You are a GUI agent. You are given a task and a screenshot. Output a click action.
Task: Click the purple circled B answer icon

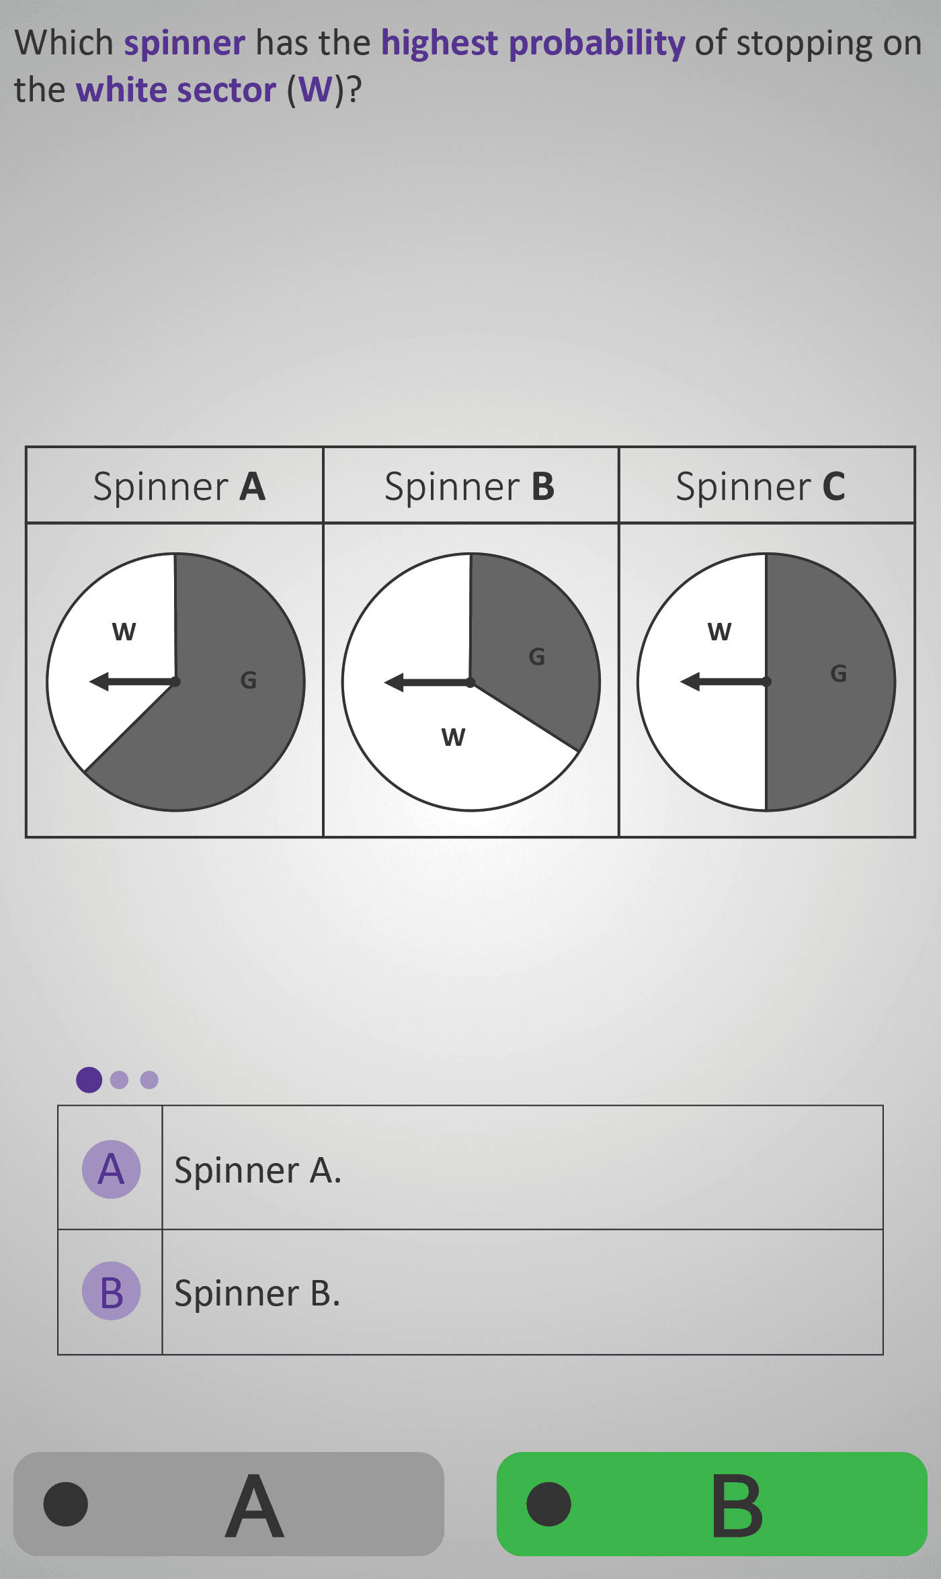coord(111,1291)
